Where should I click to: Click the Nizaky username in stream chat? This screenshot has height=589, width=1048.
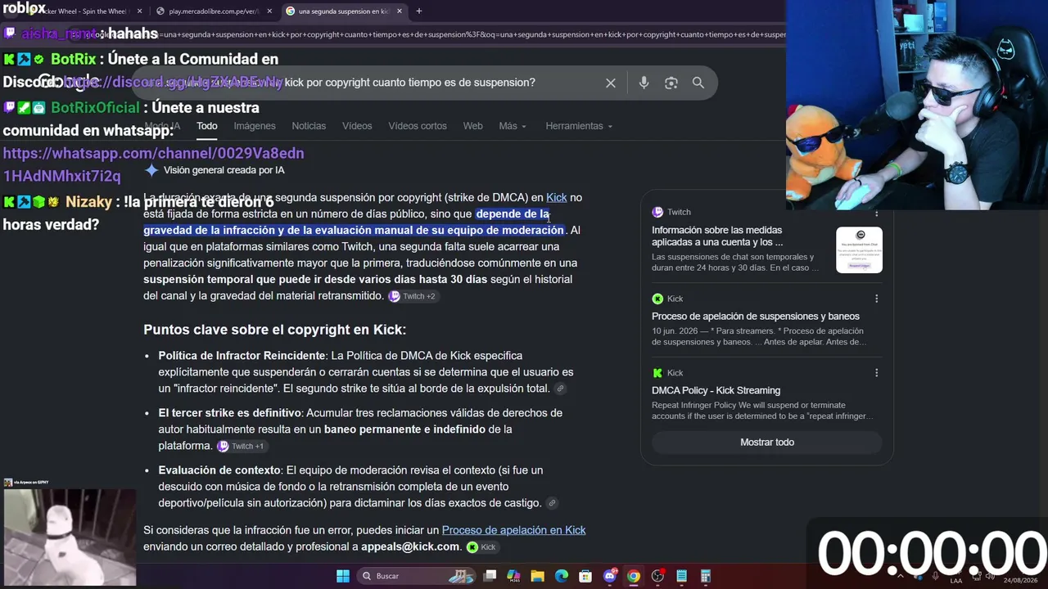88,202
